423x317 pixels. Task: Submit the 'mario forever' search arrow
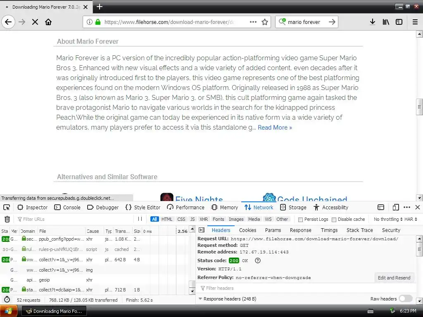(x=332, y=22)
